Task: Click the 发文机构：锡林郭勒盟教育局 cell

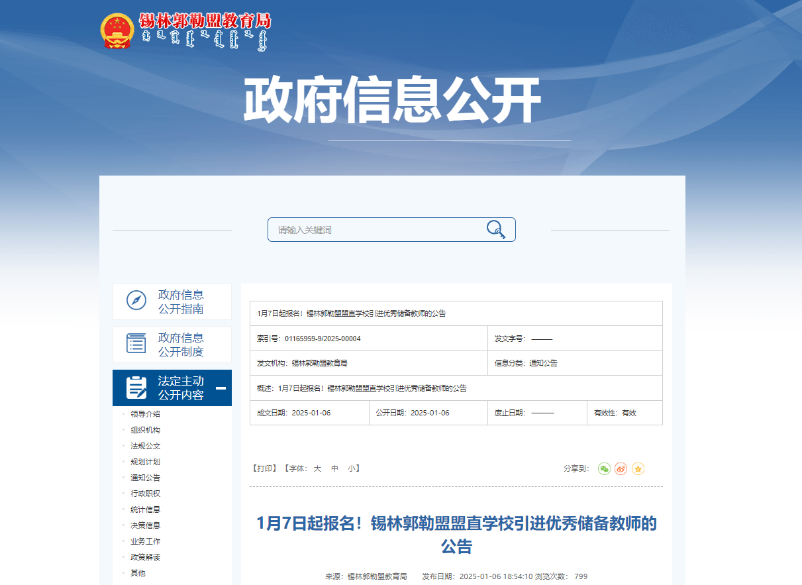Action: (369, 363)
